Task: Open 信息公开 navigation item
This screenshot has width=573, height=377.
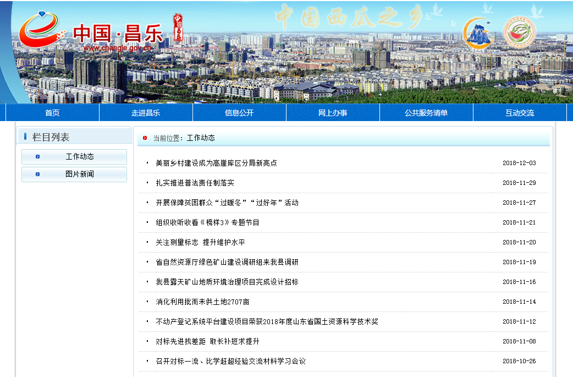Action: click(239, 113)
